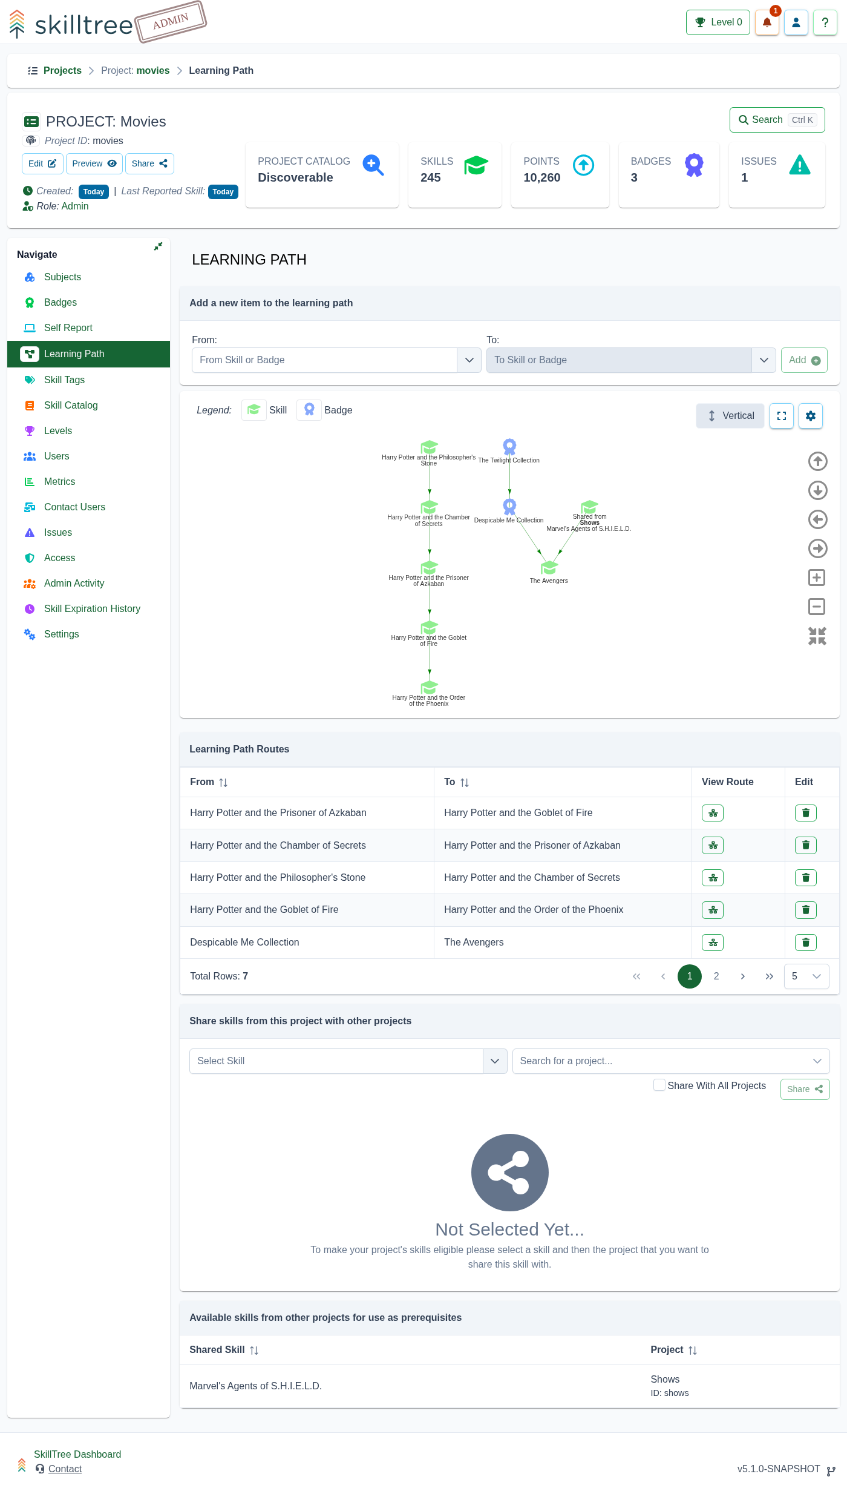Viewport: 847px width, 1491px height.
Task: Zoom in on the learning path graph
Action: point(817,578)
